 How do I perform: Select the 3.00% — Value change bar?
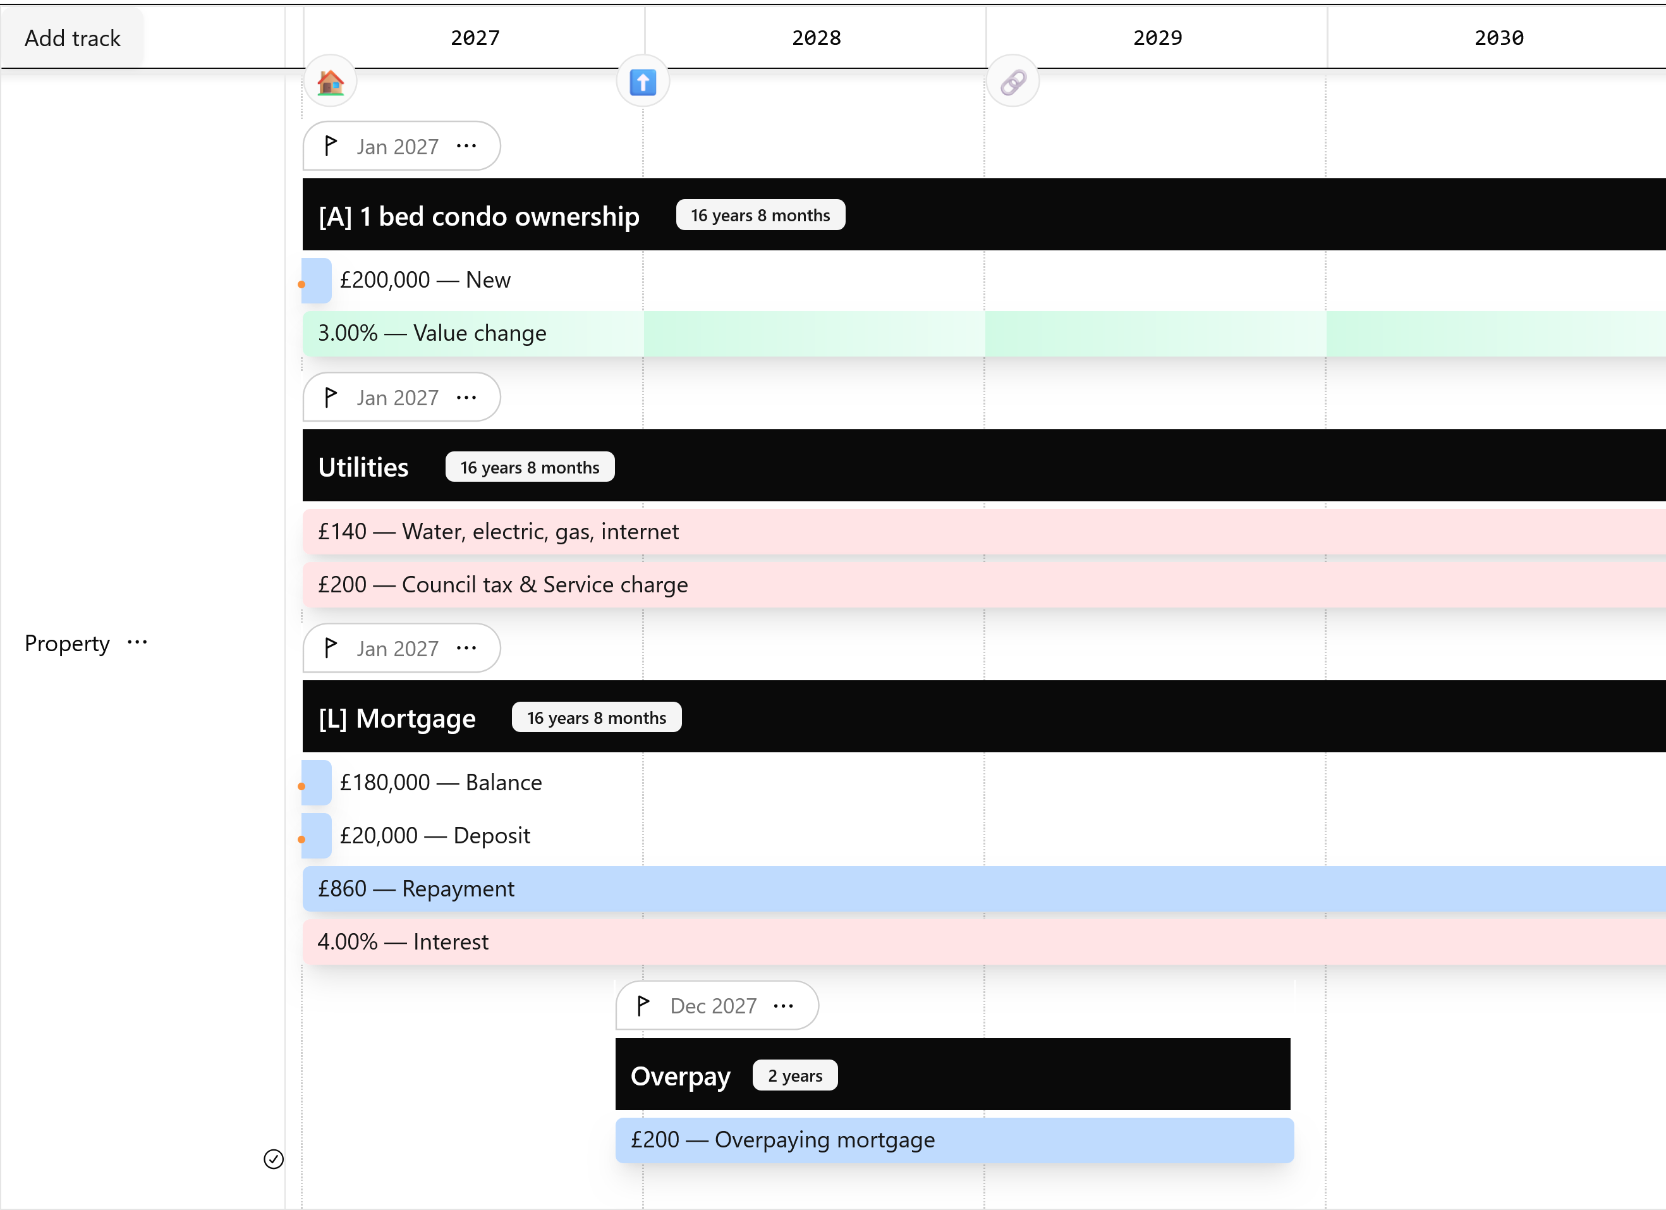pyautogui.click(x=983, y=334)
